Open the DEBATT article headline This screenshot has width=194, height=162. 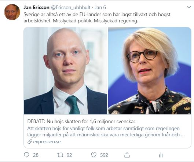coord(81,122)
